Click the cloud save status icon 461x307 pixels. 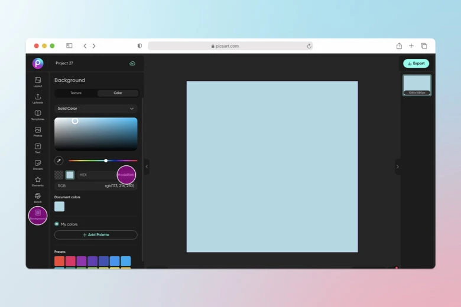click(x=132, y=63)
